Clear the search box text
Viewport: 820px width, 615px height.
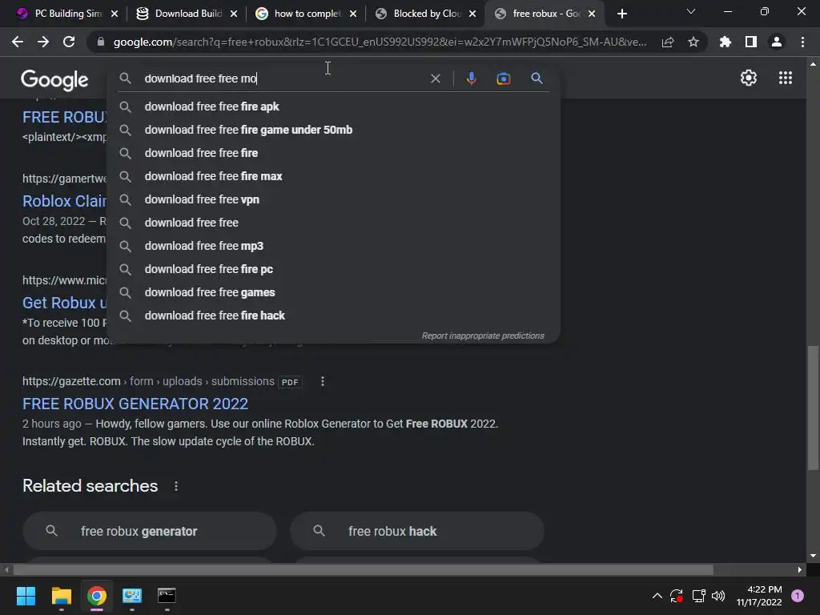point(435,78)
